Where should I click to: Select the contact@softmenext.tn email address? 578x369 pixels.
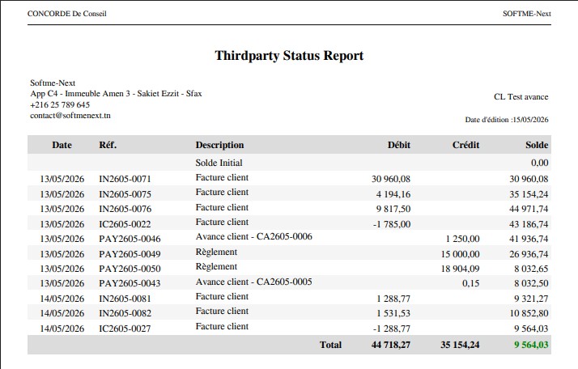tap(70, 116)
